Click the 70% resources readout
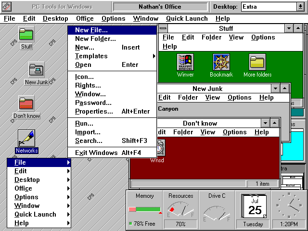308x231 pixels. (x=180, y=224)
